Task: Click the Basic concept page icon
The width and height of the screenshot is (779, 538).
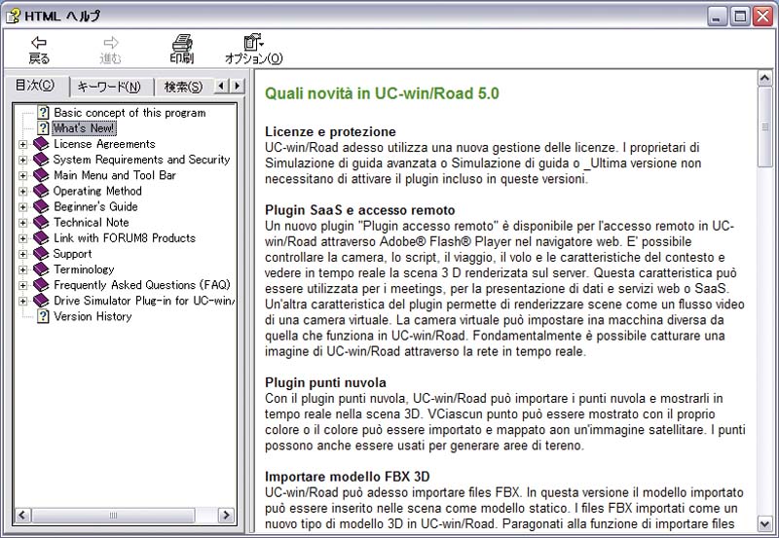Action: [x=44, y=113]
